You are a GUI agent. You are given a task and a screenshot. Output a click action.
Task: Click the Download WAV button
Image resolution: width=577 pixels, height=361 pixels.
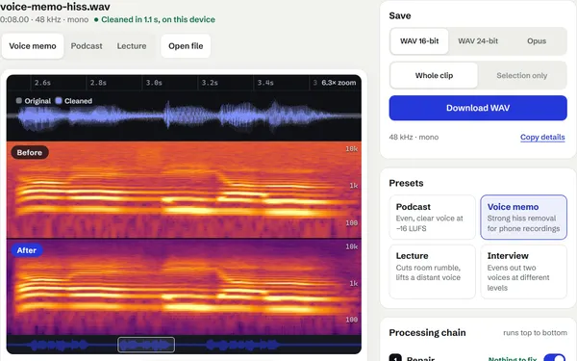coord(478,108)
